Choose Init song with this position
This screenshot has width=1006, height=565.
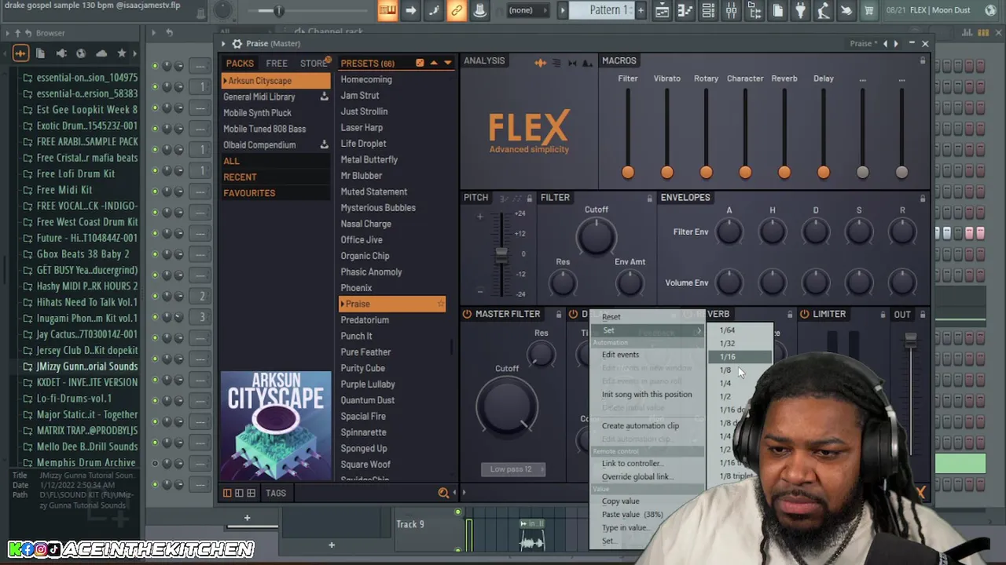click(x=647, y=395)
